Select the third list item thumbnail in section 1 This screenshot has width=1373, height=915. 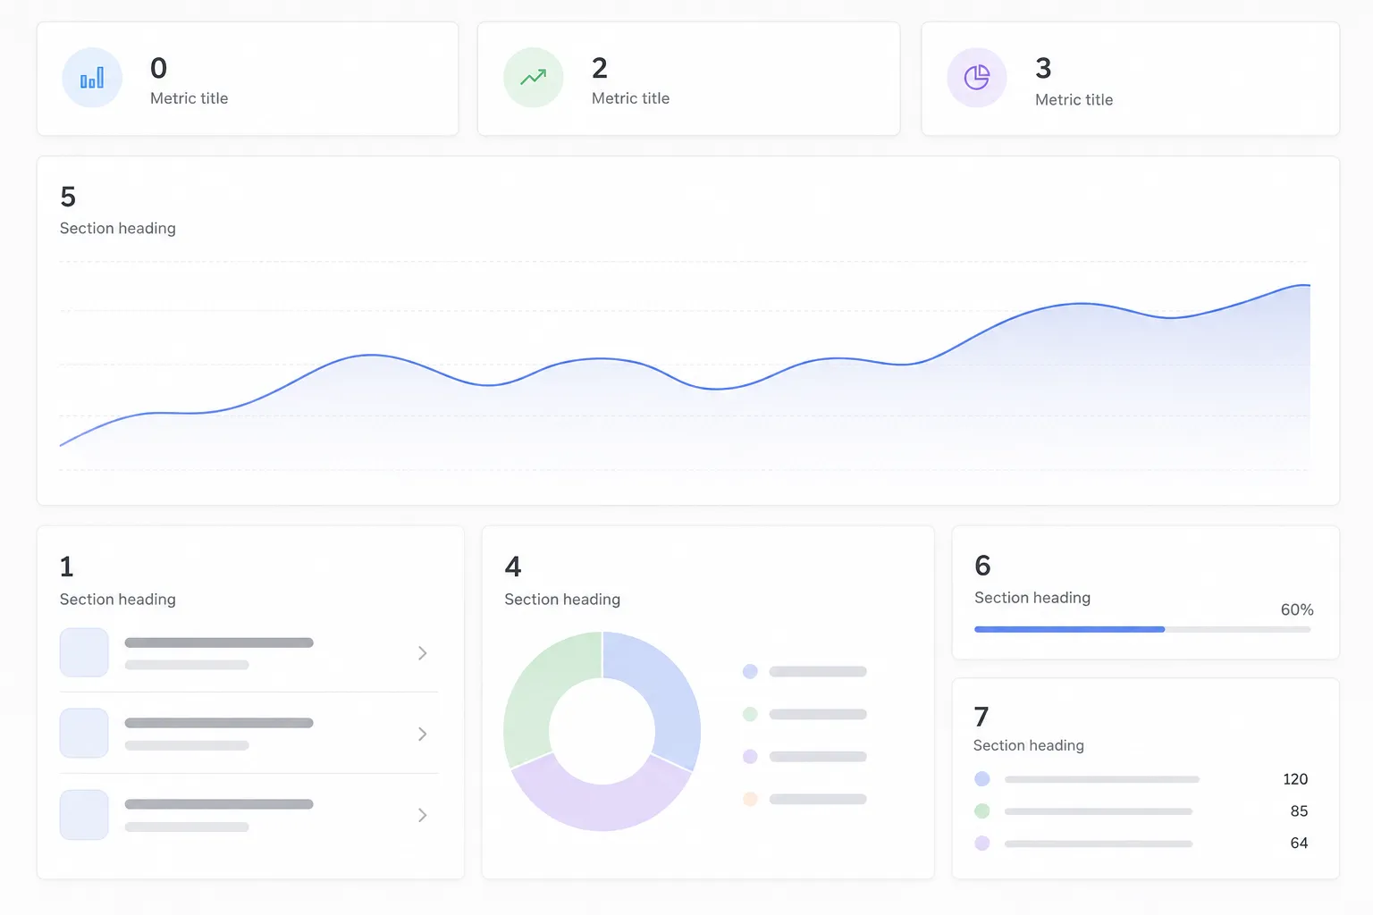coord(84,814)
